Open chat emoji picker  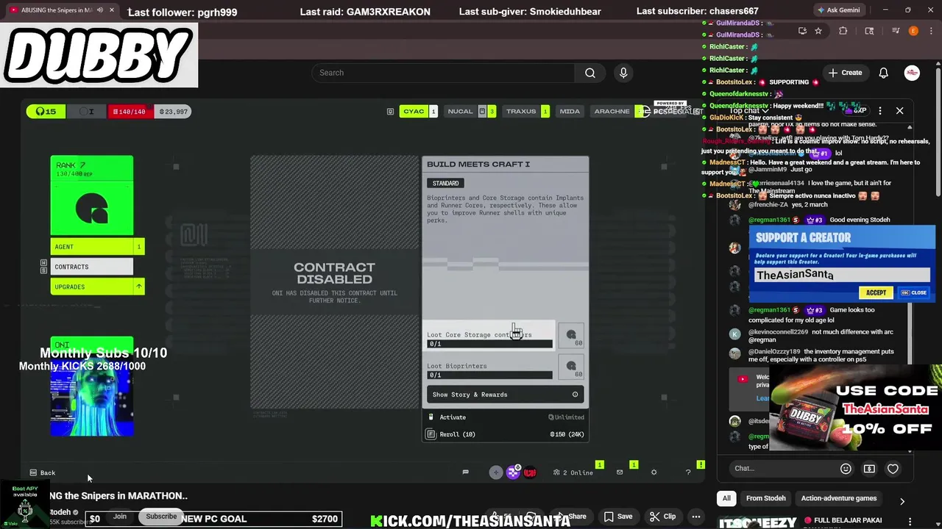[x=846, y=469]
